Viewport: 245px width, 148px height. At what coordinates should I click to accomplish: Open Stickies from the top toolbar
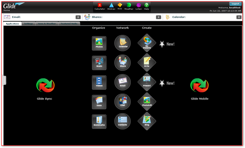point(111,6)
